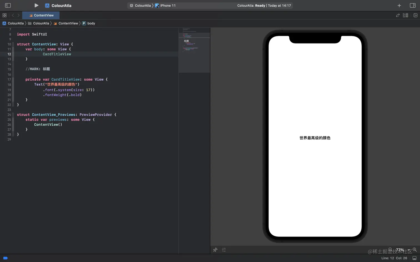Click the code review arrows icon

coord(398,15)
